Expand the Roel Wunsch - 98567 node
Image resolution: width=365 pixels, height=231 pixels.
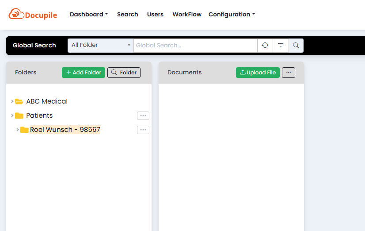tap(17, 130)
